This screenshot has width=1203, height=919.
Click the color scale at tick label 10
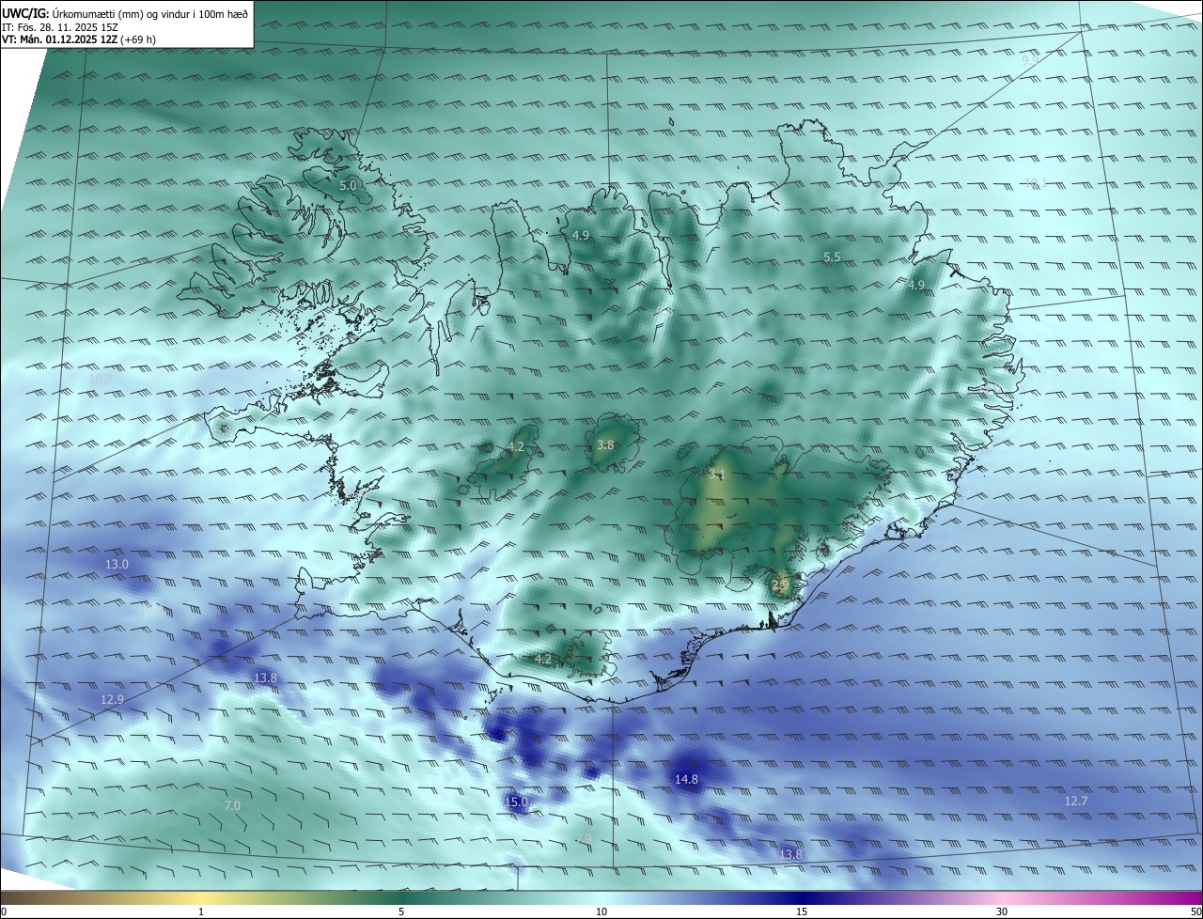(x=601, y=911)
